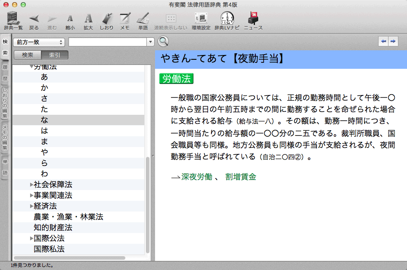
Task: Expand the 社会保障法 tree category
Action: (x=31, y=185)
